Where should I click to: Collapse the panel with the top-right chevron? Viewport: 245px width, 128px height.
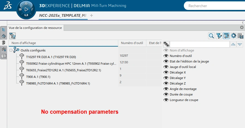(243, 22)
